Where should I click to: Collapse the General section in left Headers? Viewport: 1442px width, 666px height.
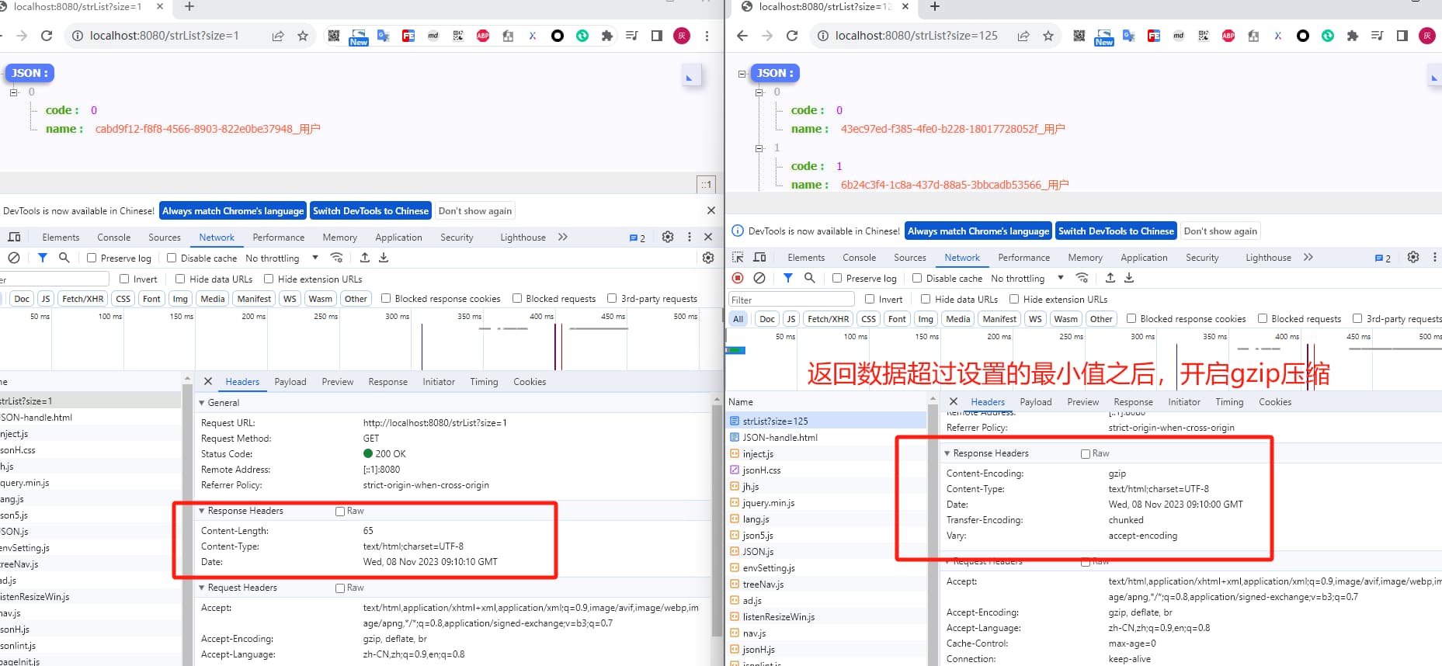pyautogui.click(x=203, y=403)
